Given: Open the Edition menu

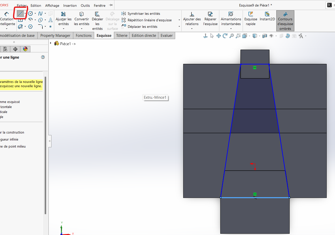Looking at the screenshot, I should 36,6.
